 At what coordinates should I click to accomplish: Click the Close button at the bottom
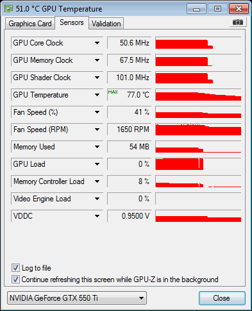222,298
